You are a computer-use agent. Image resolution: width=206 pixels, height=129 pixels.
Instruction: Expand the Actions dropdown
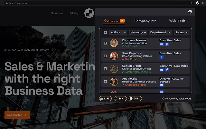pyautogui.click(x=118, y=32)
